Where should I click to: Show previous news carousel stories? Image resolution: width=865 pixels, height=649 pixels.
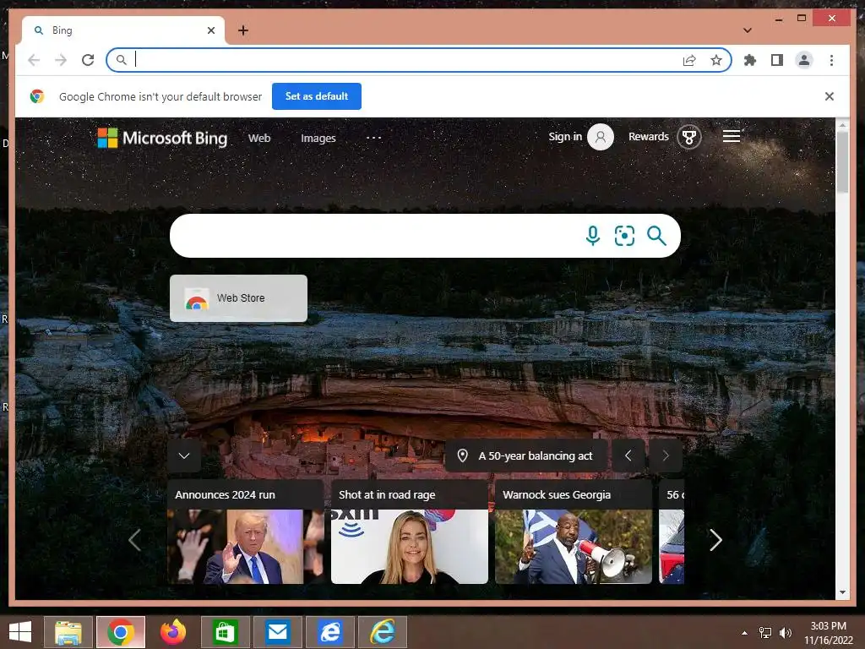click(x=134, y=540)
